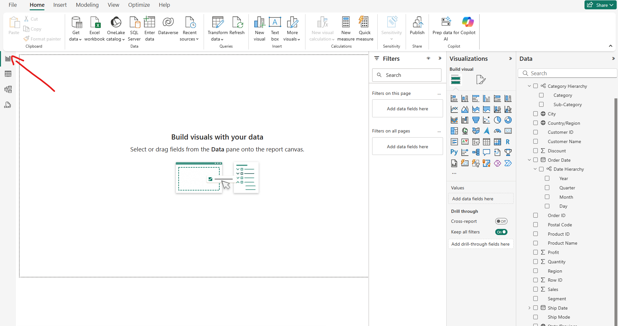Select Stacked bar chart visual
Screen dimensions: 618x326
click(454, 99)
